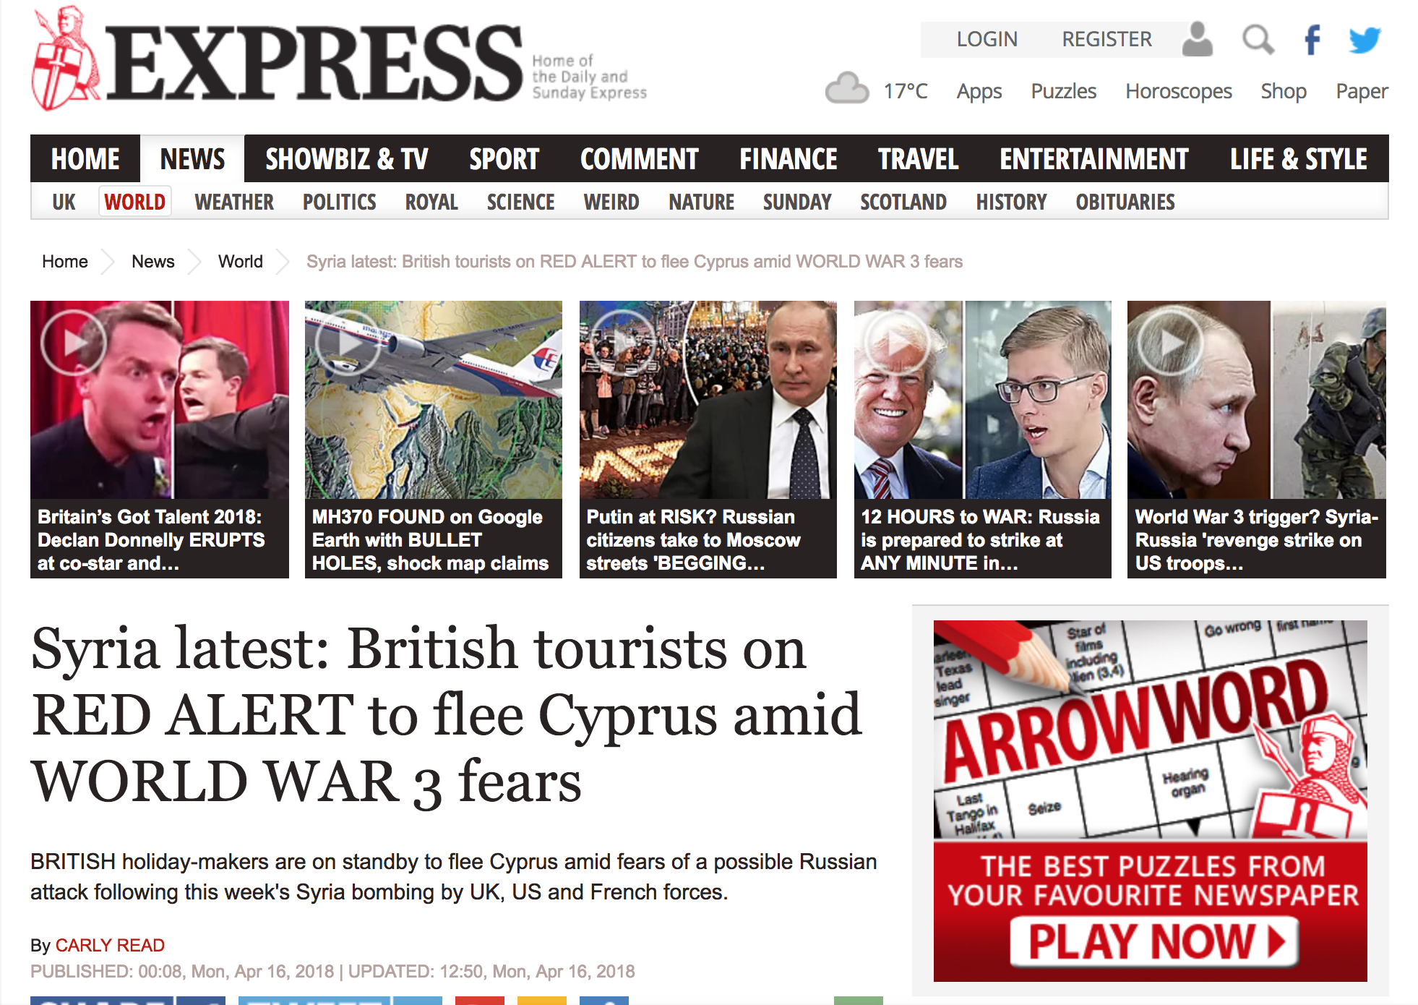Open the Express Twitter bird icon

pos(1365,39)
